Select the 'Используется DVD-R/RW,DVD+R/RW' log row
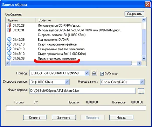152x127 pixels. click(74, 30)
